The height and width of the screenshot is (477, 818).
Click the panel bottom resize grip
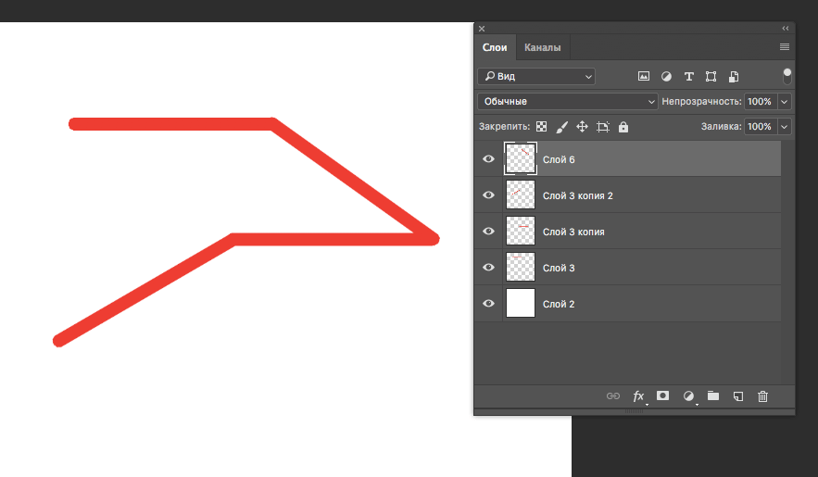[x=634, y=411]
